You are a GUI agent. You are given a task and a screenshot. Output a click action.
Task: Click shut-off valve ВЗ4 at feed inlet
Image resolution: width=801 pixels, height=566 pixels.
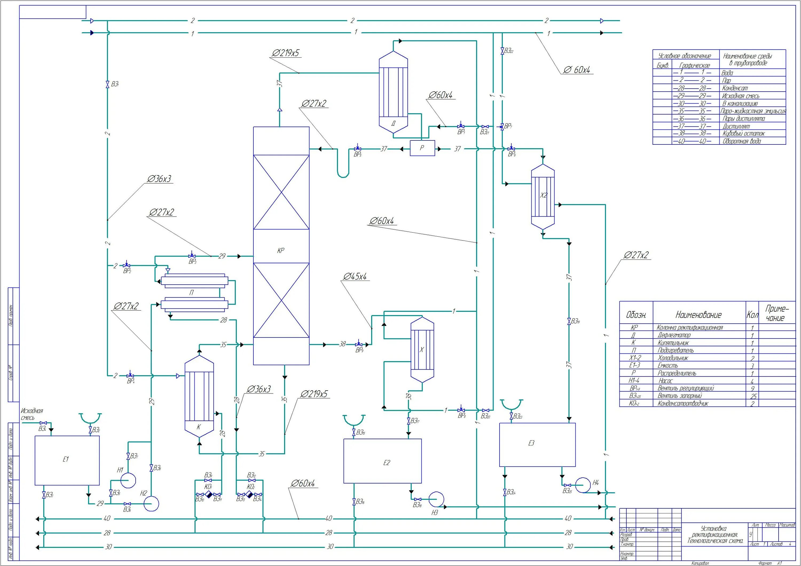click(43, 423)
